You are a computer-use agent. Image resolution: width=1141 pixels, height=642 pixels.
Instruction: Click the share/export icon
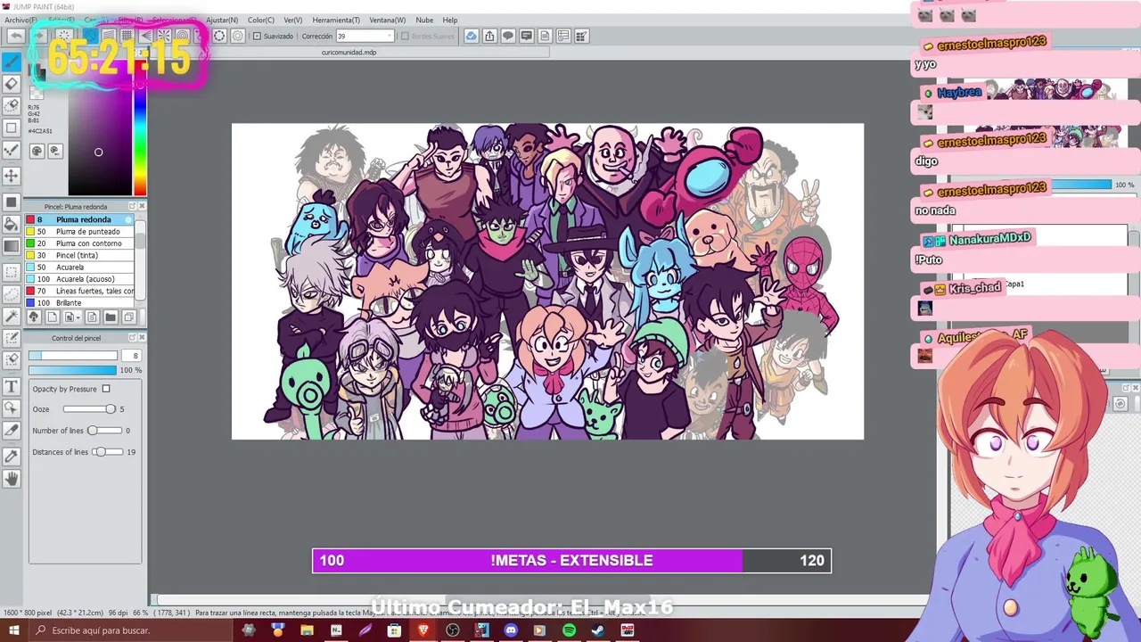[489, 36]
